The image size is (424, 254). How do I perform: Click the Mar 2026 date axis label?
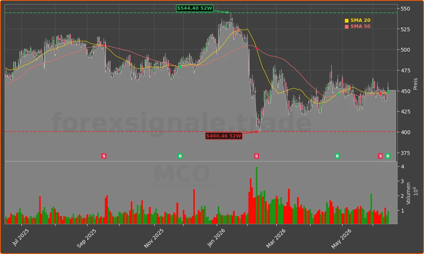276,238
